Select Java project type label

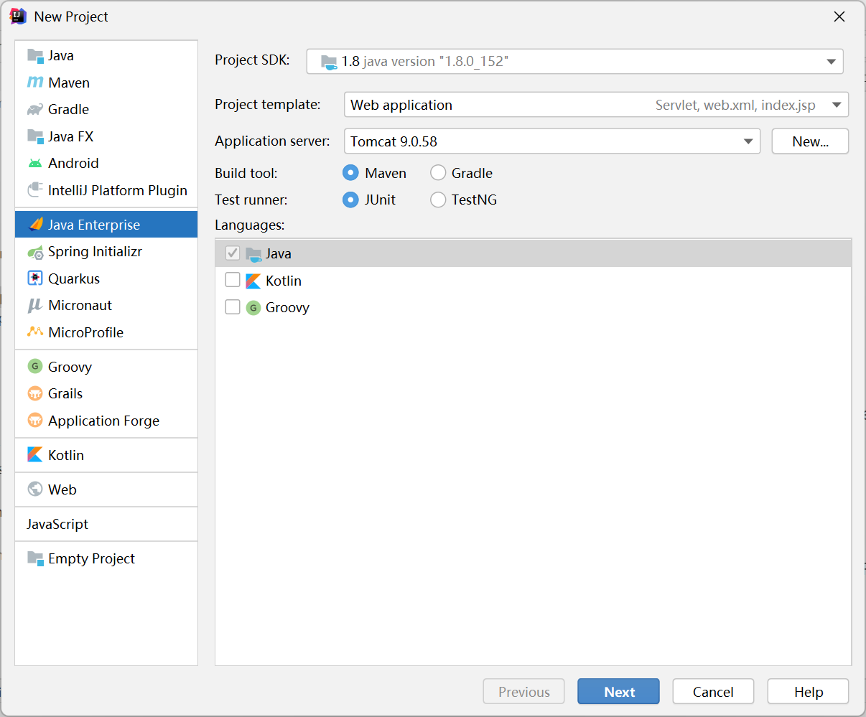[61, 55]
